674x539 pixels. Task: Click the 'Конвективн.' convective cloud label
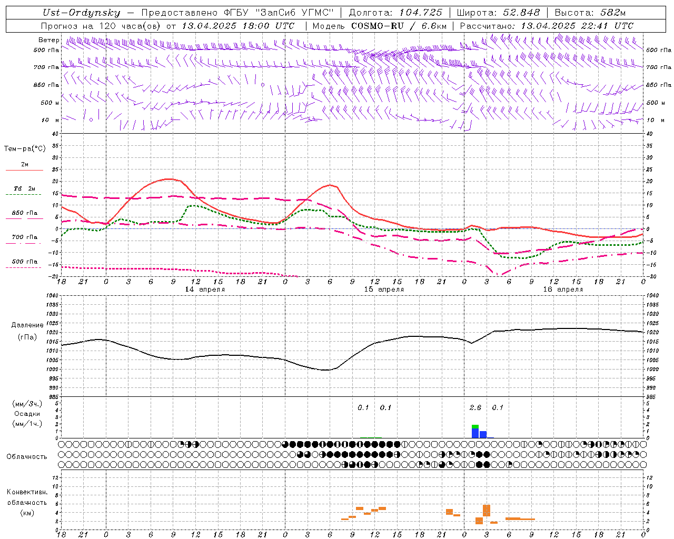coord(27,492)
